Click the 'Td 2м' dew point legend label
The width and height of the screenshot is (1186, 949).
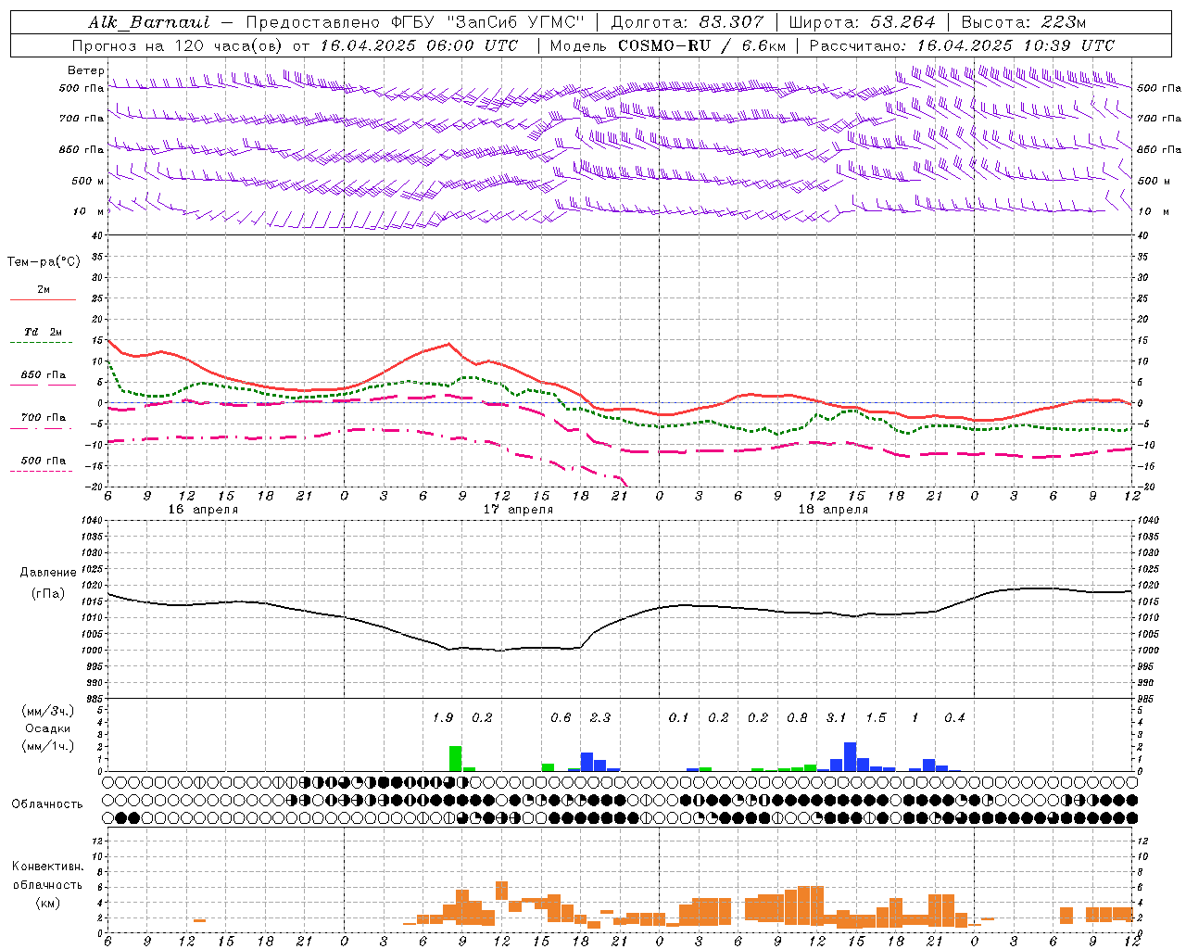click(x=44, y=332)
